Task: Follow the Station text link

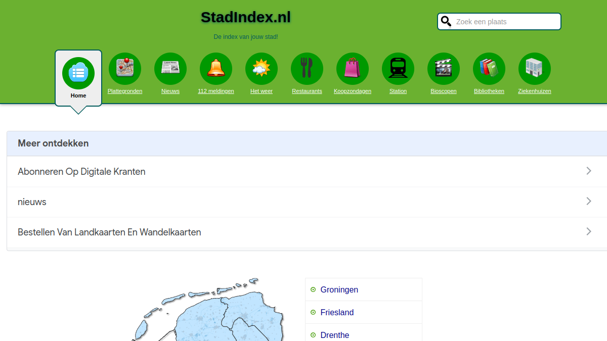Action: 398,91
